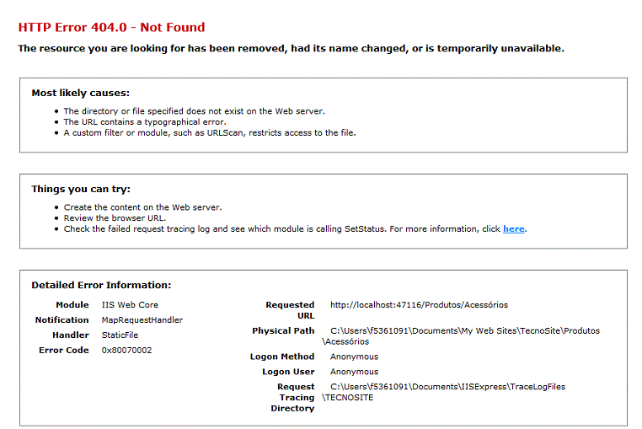Click the 'directory or file specified does not exist' line
Screen dimensions: 642x429
(x=194, y=111)
